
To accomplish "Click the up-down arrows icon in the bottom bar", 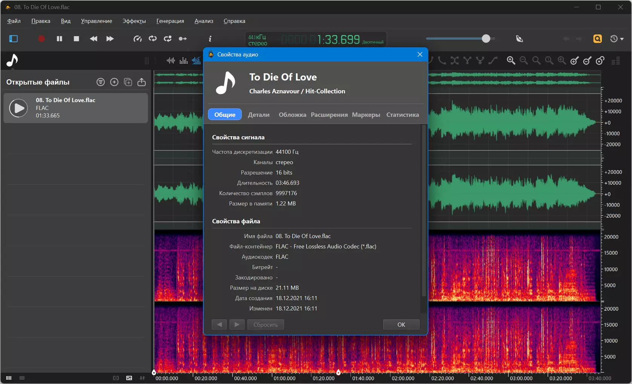I will tap(142, 378).
